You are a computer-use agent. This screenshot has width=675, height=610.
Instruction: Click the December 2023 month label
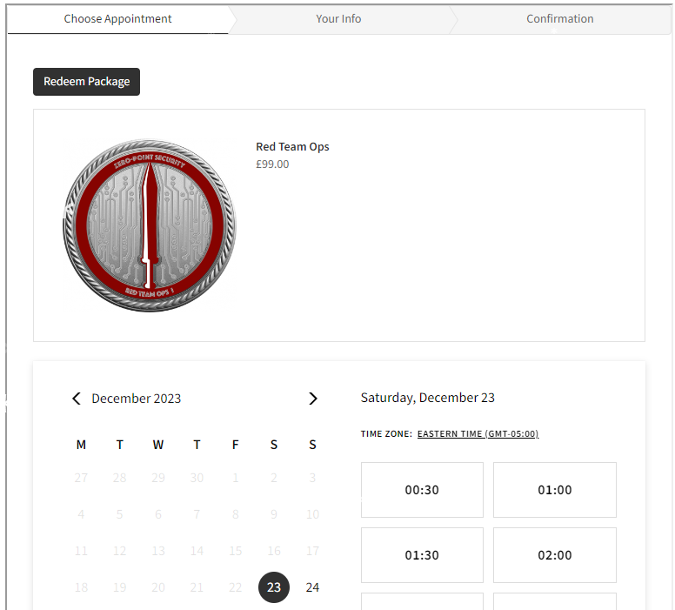pyautogui.click(x=137, y=399)
